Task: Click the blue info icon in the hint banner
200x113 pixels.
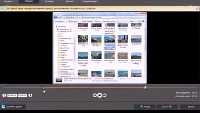Action: [x=2, y=8]
